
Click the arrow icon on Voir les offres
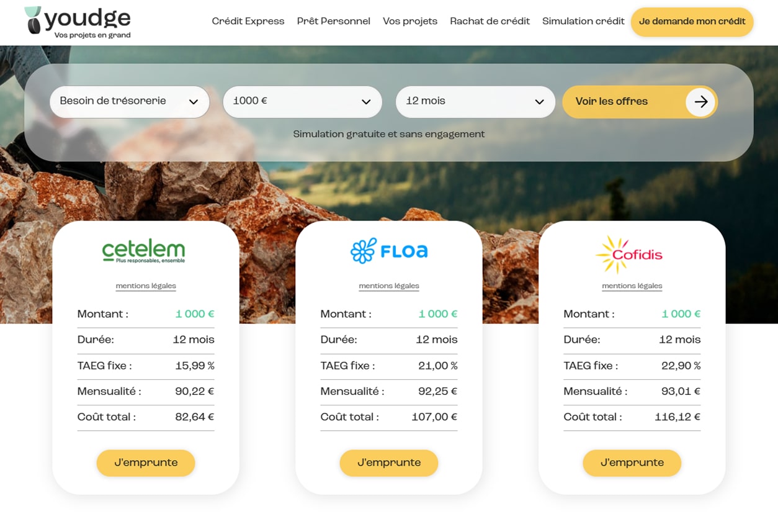(700, 102)
